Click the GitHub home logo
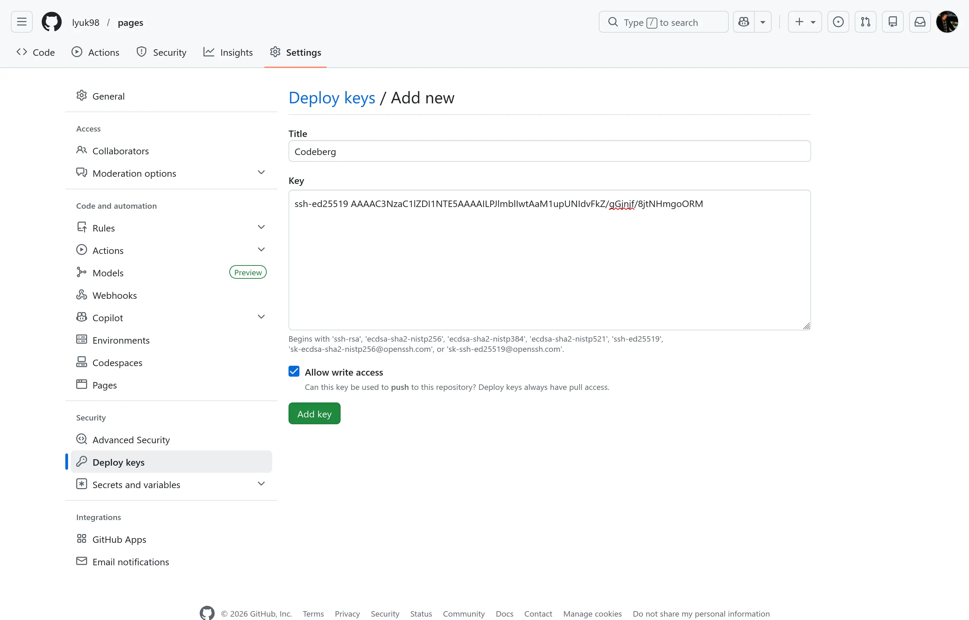The height and width of the screenshot is (620, 969). pyautogui.click(x=52, y=22)
